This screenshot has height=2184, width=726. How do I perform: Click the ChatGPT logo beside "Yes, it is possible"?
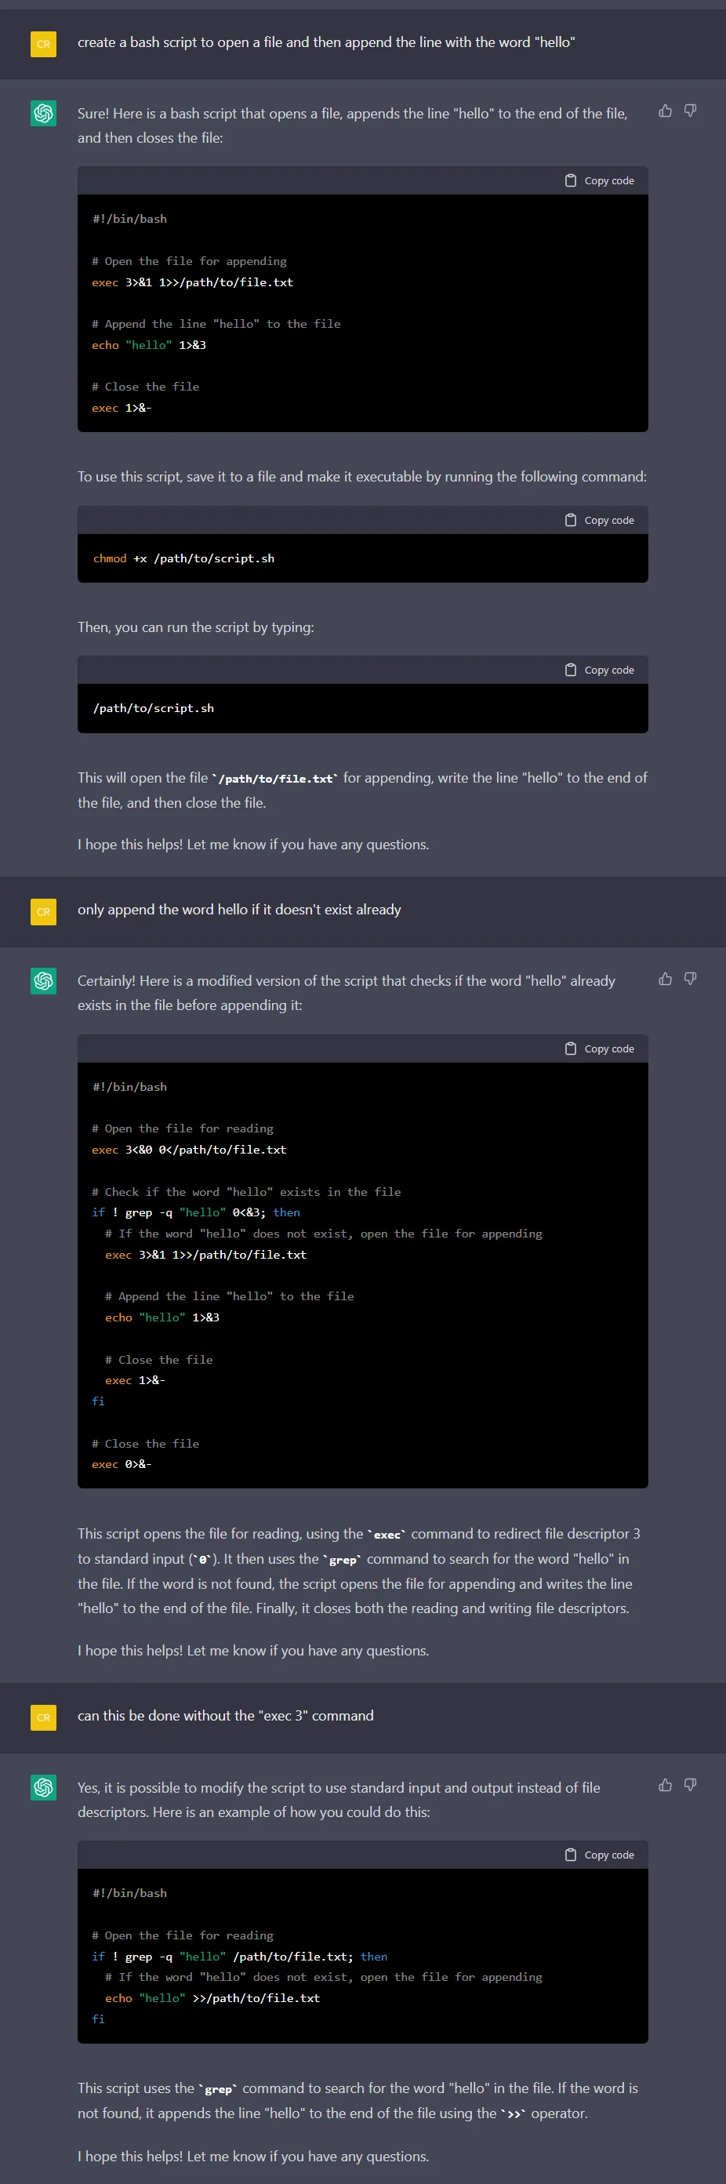(43, 1787)
